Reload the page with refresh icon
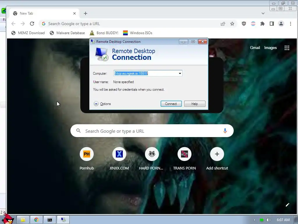Image resolution: width=298 pixels, height=224 pixels. tap(32, 24)
